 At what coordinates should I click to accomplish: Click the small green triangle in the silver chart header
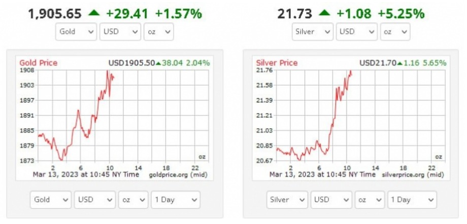[400, 63]
